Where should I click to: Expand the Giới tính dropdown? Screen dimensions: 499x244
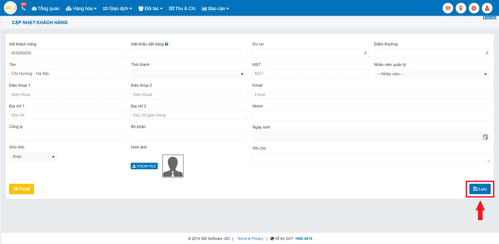pos(34,156)
